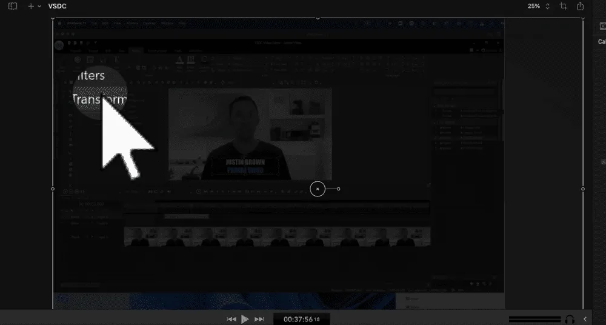Click the 00:37:56 timecode display
This screenshot has height=325, width=606.
(x=297, y=319)
